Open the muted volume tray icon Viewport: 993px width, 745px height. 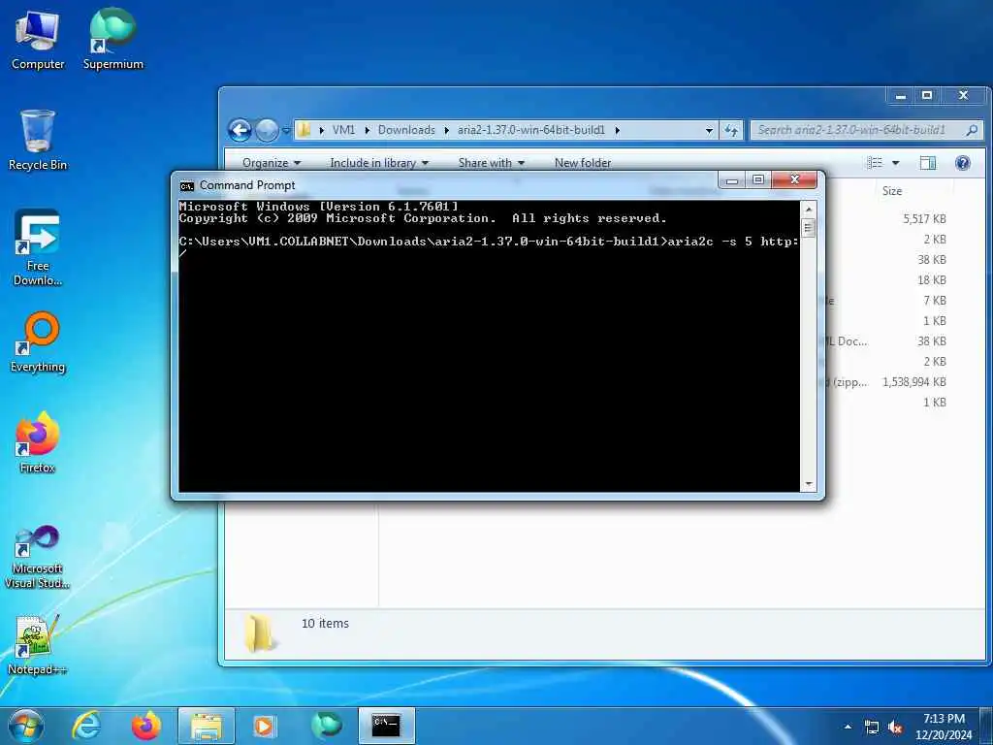pyautogui.click(x=895, y=728)
